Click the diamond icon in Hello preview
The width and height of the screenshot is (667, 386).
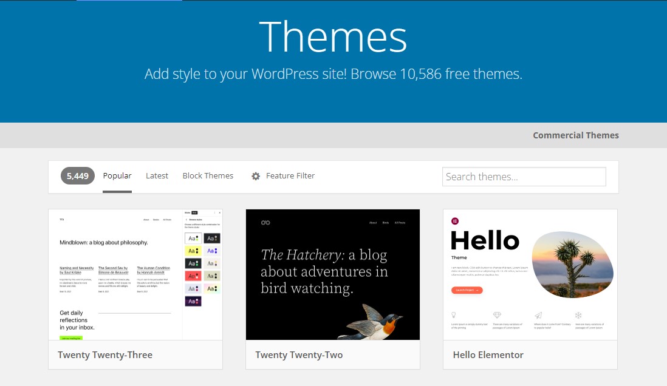click(497, 315)
